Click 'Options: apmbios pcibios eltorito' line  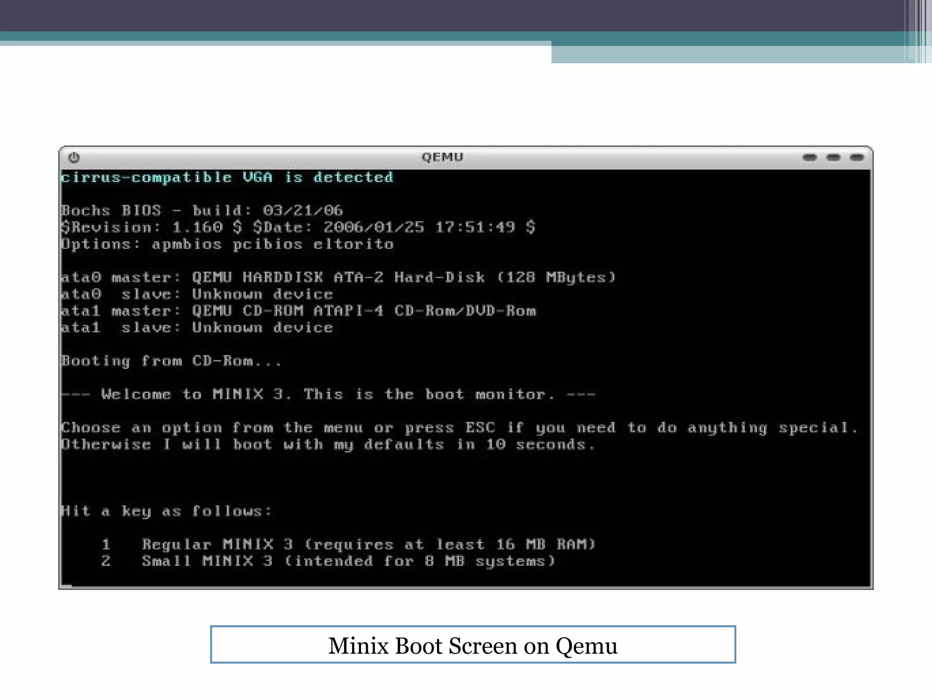coord(227,244)
